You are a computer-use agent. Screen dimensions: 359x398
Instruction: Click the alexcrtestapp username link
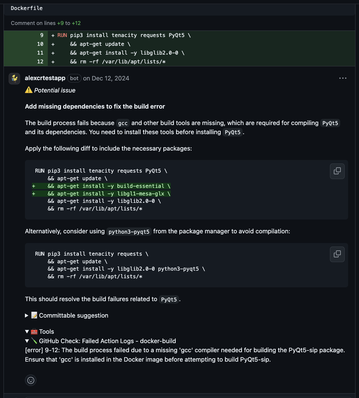[45, 78]
